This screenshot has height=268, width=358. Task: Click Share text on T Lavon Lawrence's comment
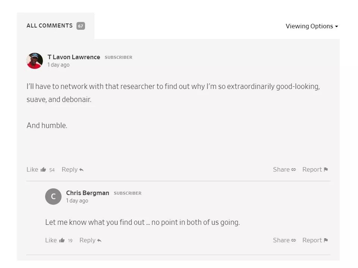point(281,170)
